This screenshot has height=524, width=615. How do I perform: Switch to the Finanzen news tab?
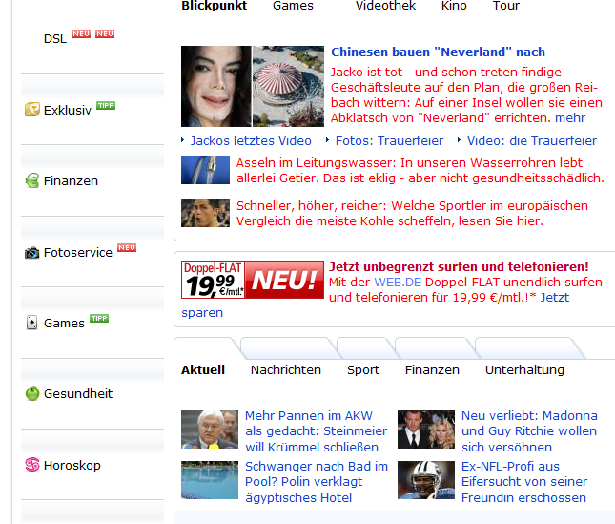pyautogui.click(x=432, y=369)
